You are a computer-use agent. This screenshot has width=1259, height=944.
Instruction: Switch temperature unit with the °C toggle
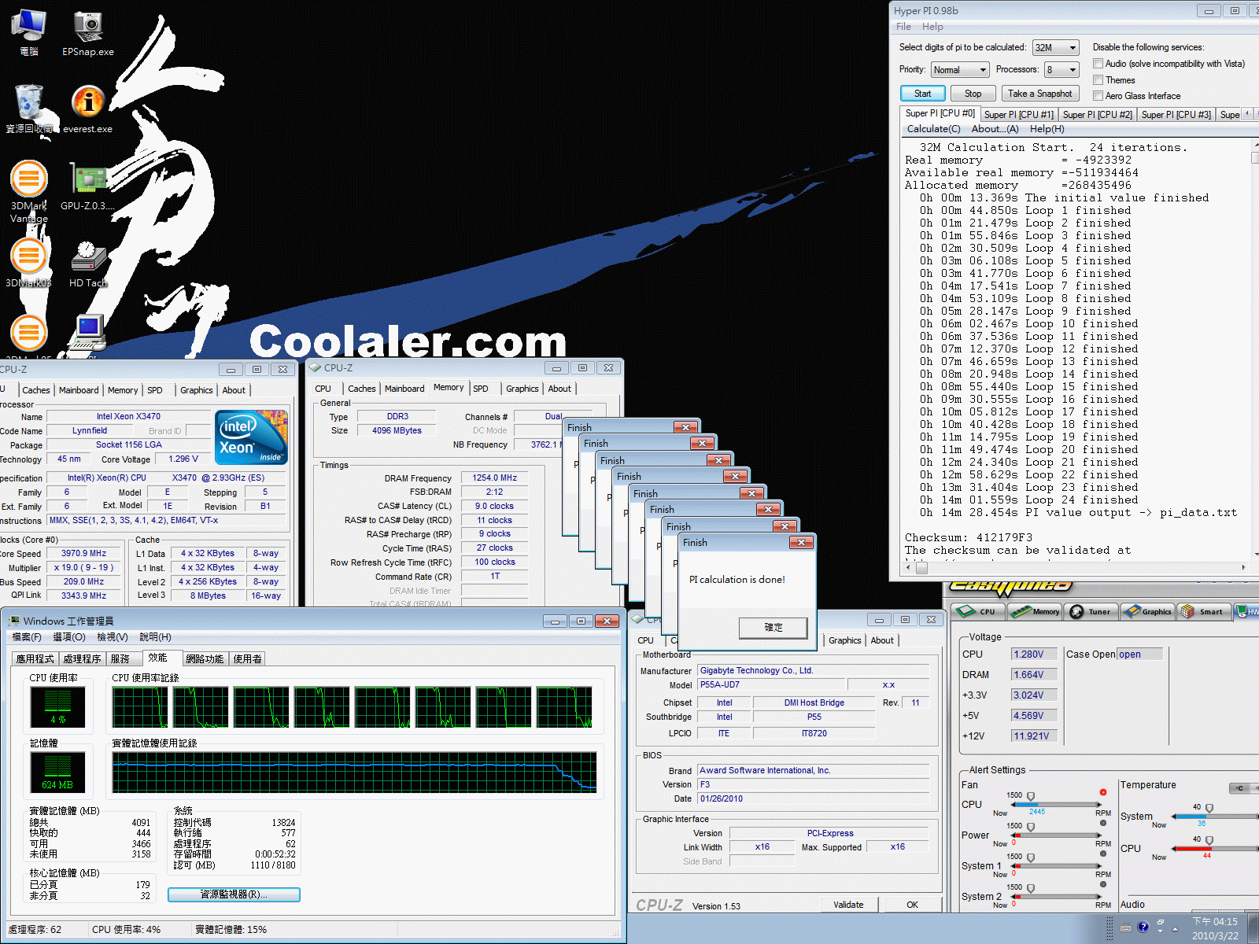coord(1241,788)
